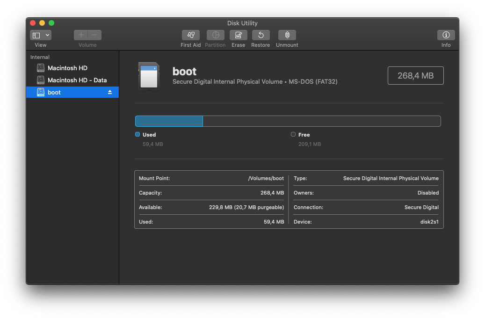Eject the boot volume
Image resolution: width=485 pixels, height=319 pixels.
[x=110, y=92]
